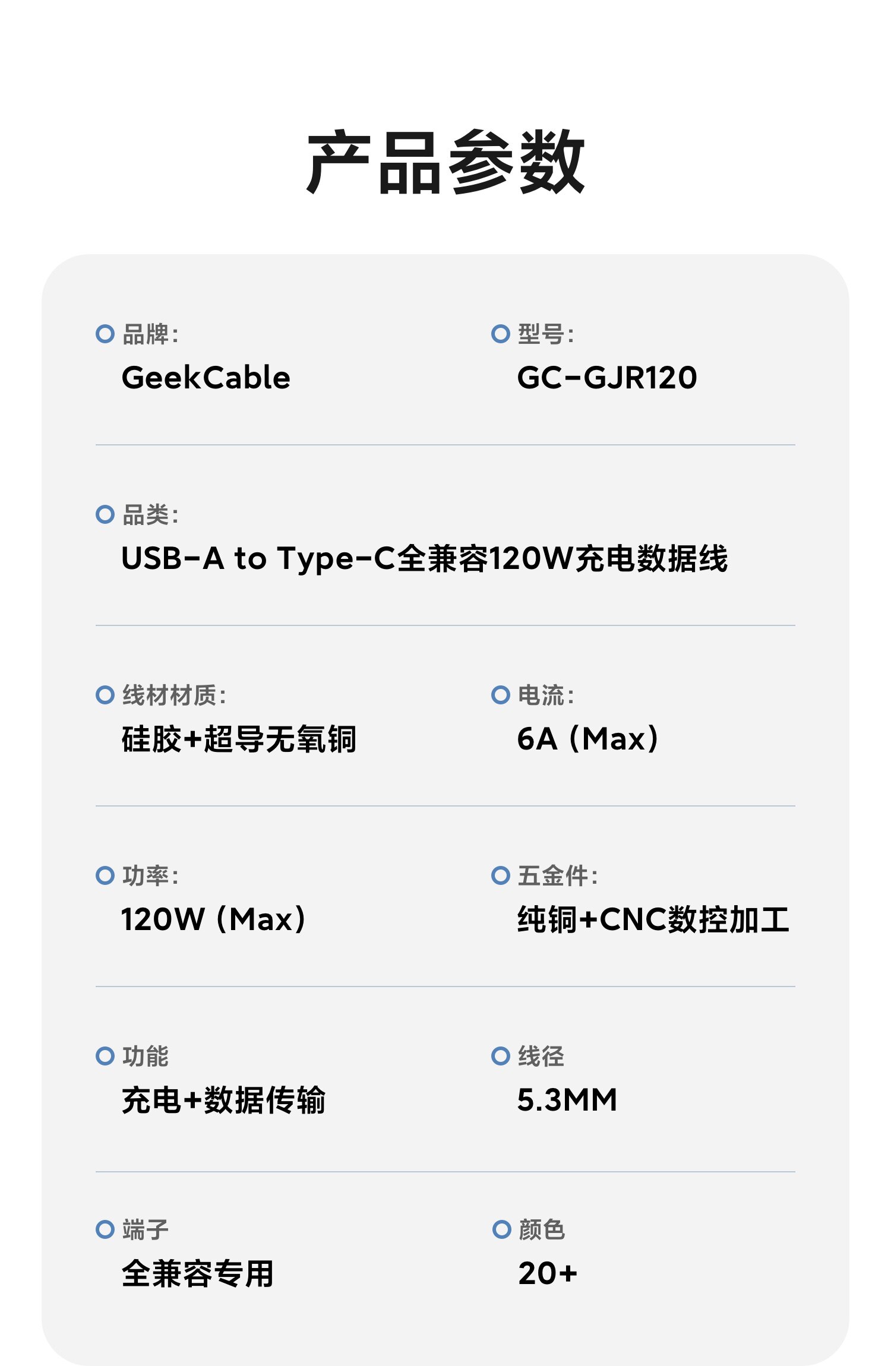Viewport: 891px width, 1366px height.
Task: Click the circle bullet next to 功率
Action: (105, 875)
